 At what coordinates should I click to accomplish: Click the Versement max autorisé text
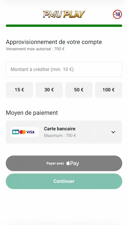[x=35, y=49]
